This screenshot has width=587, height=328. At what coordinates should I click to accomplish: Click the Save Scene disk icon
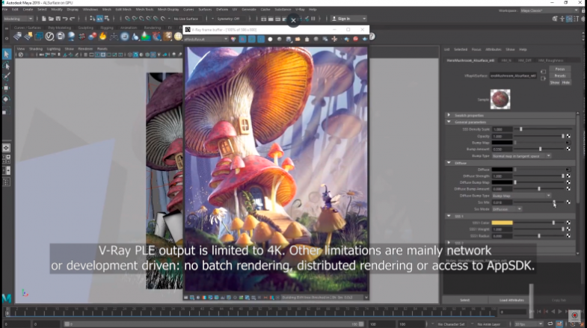point(58,19)
